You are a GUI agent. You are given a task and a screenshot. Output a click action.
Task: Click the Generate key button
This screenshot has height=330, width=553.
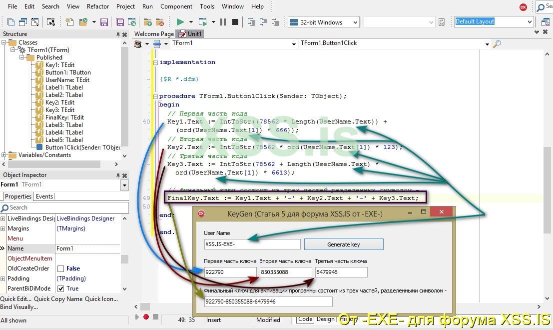click(343, 244)
